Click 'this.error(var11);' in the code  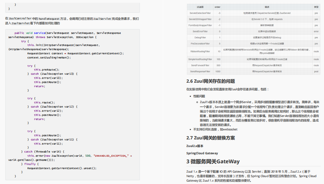(x=49, y=144)
